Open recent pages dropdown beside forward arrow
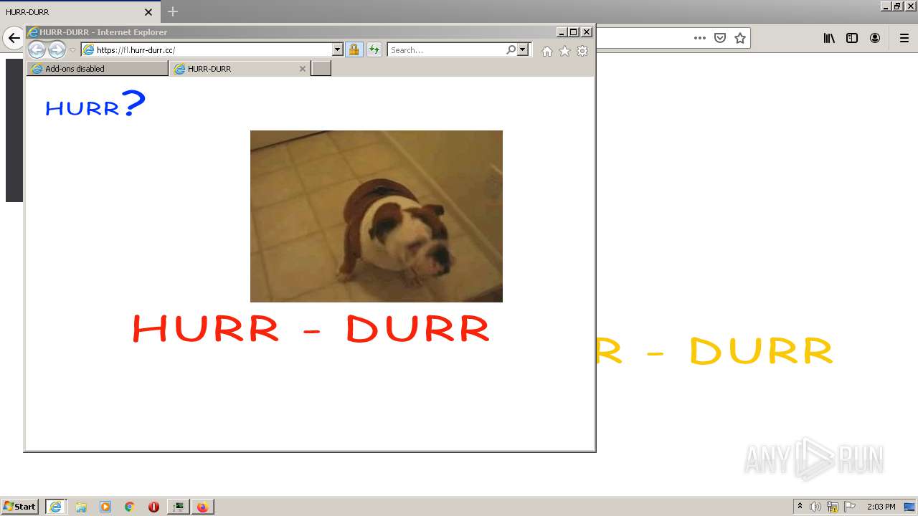The image size is (918, 516). click(x=72, y=50)
